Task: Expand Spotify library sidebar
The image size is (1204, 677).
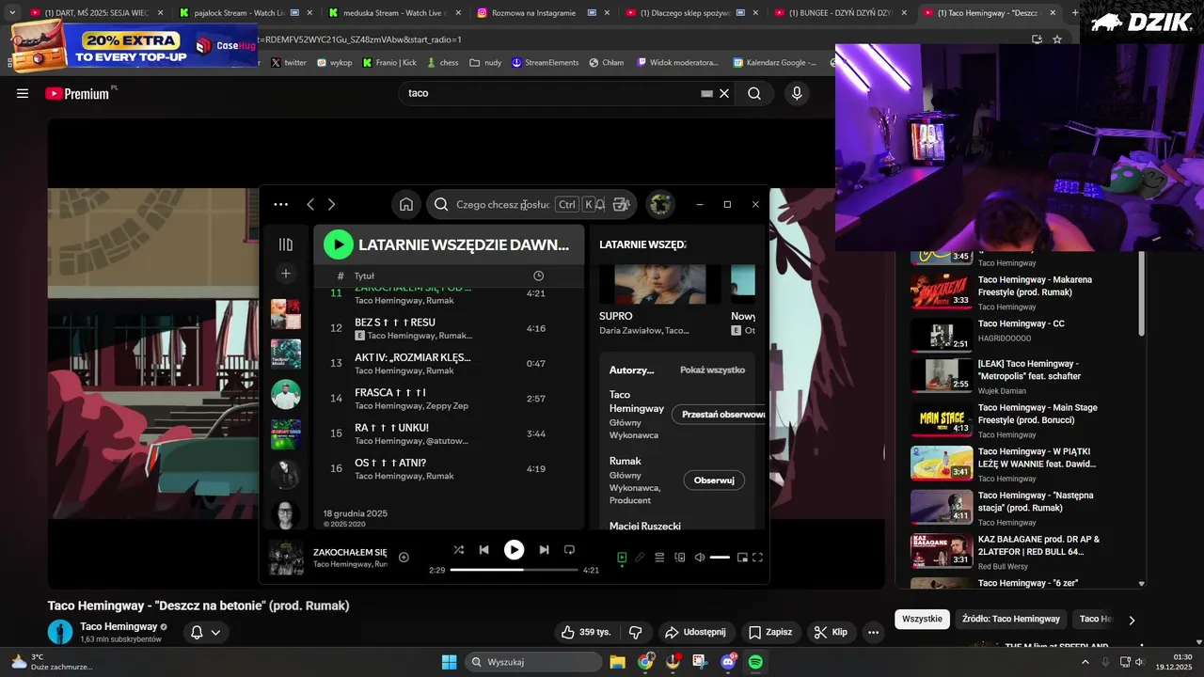Action: pos(286,244)
